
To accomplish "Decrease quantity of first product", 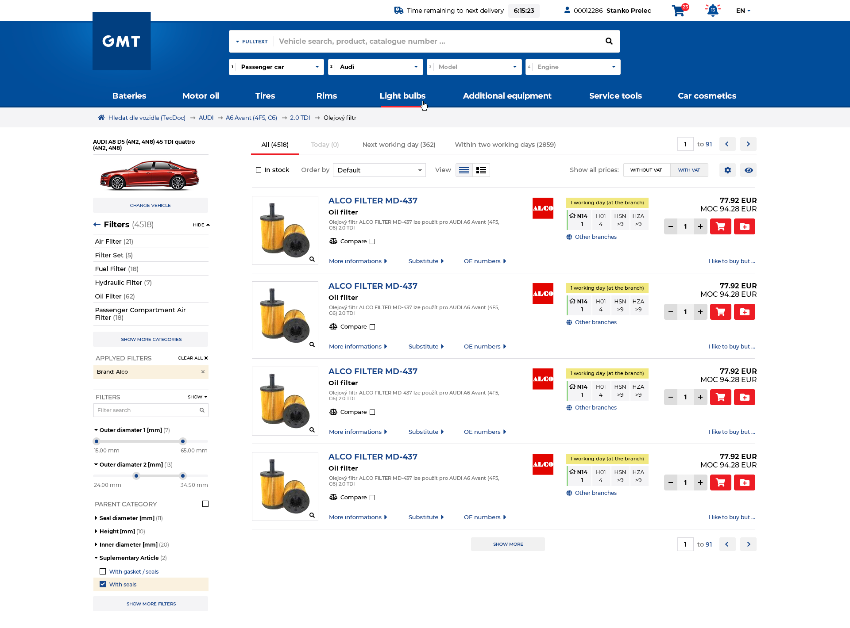I will [671, 226].
